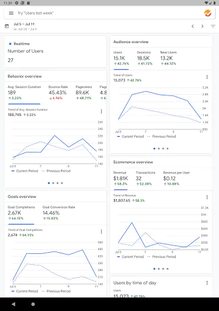This screenshot has height=311, width=219.
Task: Open Users by time of day options
Action: [x=207, y=283]
